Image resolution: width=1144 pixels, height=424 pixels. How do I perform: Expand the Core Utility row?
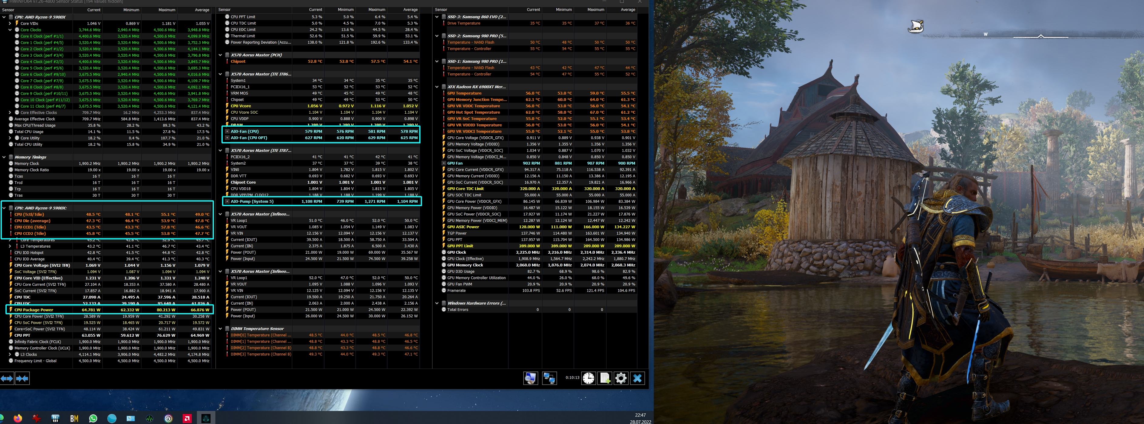point(10,138)
